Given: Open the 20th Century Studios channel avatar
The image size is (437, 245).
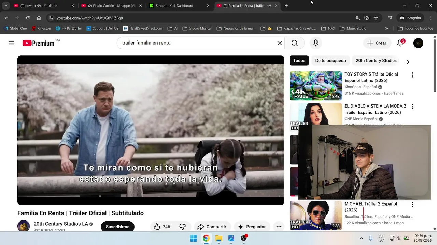Looking at the screenshot, I should (24, 226).
